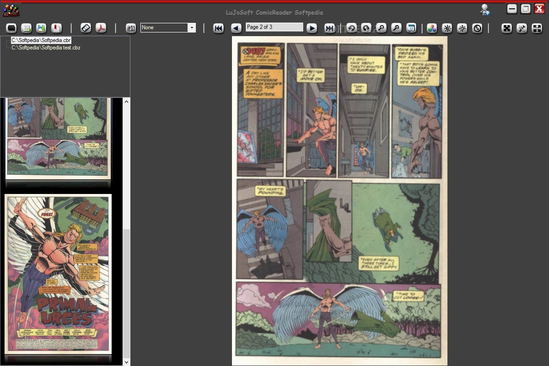
Task: Rotate the page clockwise
Action: click(x=366, y=28)
